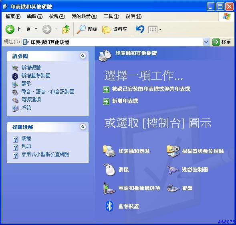Viewport: 236px width, 225px height.
Task: Open the 我的最愛(A) menu
Action: [x=84, y=16]
